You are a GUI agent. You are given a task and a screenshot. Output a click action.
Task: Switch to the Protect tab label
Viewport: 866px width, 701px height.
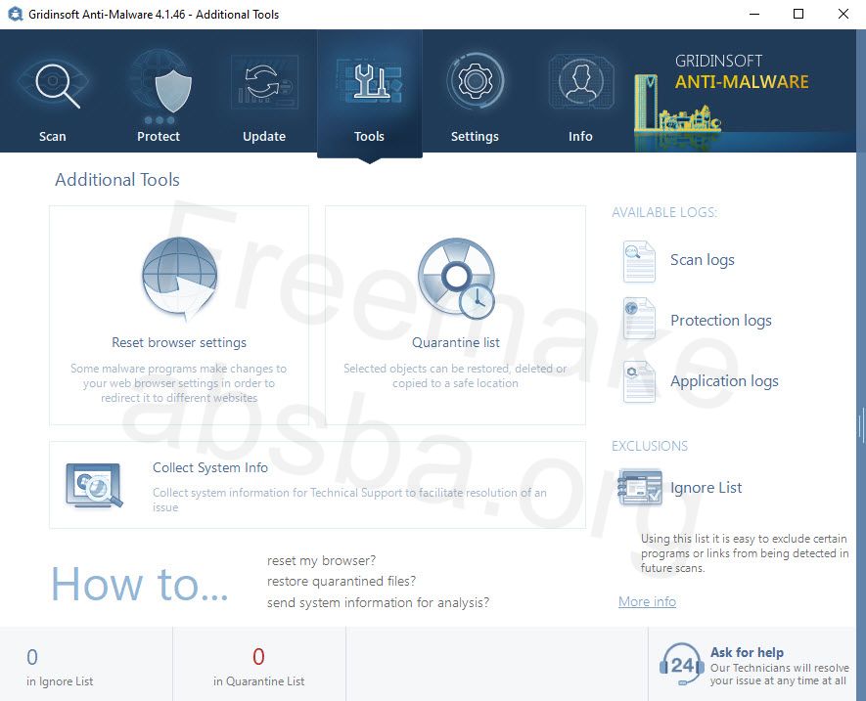(159, 136)
